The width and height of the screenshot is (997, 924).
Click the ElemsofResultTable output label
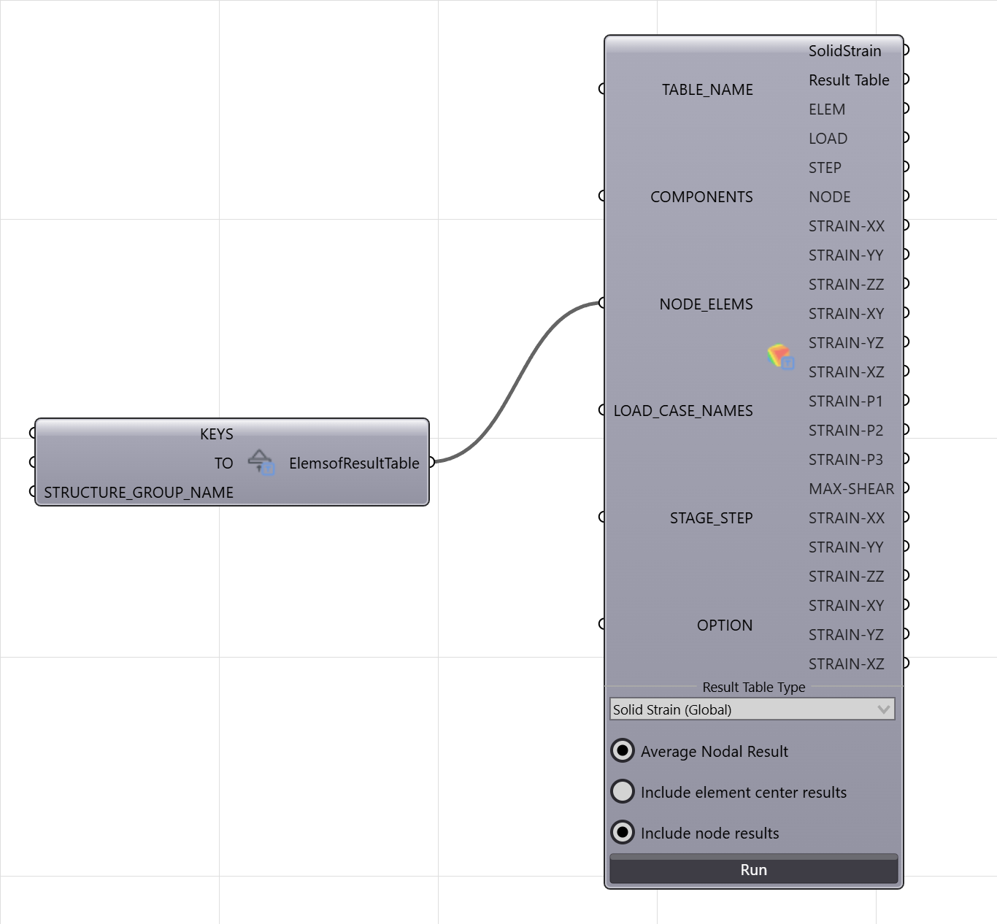tap(354, 463)
